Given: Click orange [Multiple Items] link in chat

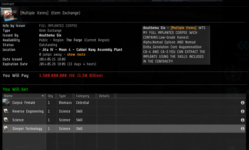Looking at the screenshot, I should (x=183, y=28).
